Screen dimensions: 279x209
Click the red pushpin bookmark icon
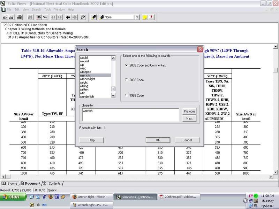point(151,17)
